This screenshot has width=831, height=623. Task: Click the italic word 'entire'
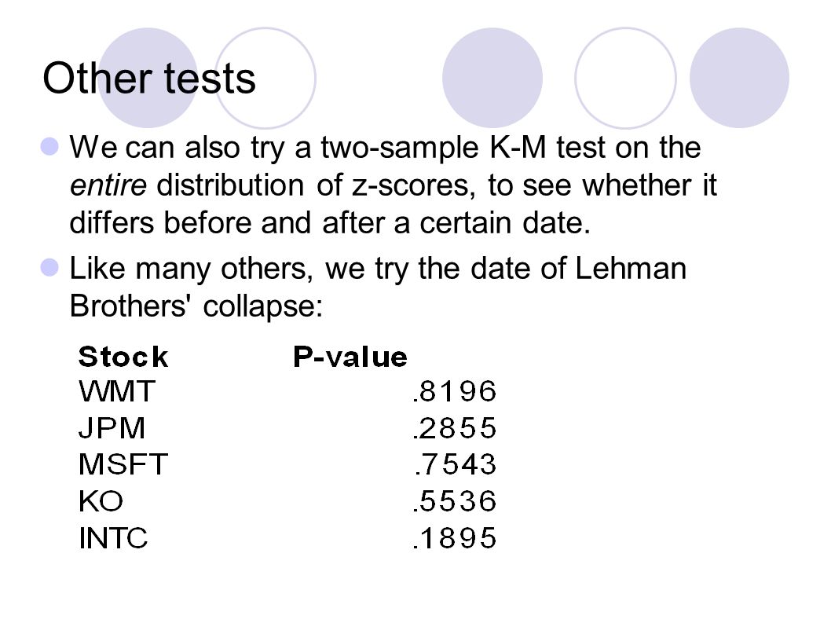108,185
